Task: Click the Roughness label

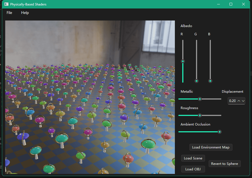Action: pos(189,108)
